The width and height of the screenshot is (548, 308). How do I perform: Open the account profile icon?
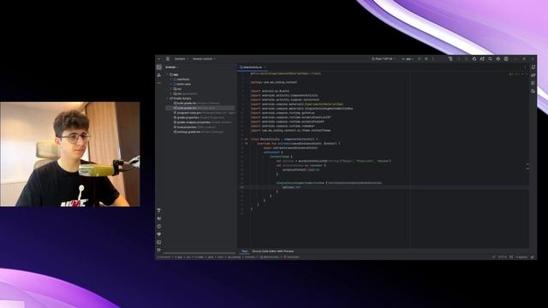pos(506,59)
